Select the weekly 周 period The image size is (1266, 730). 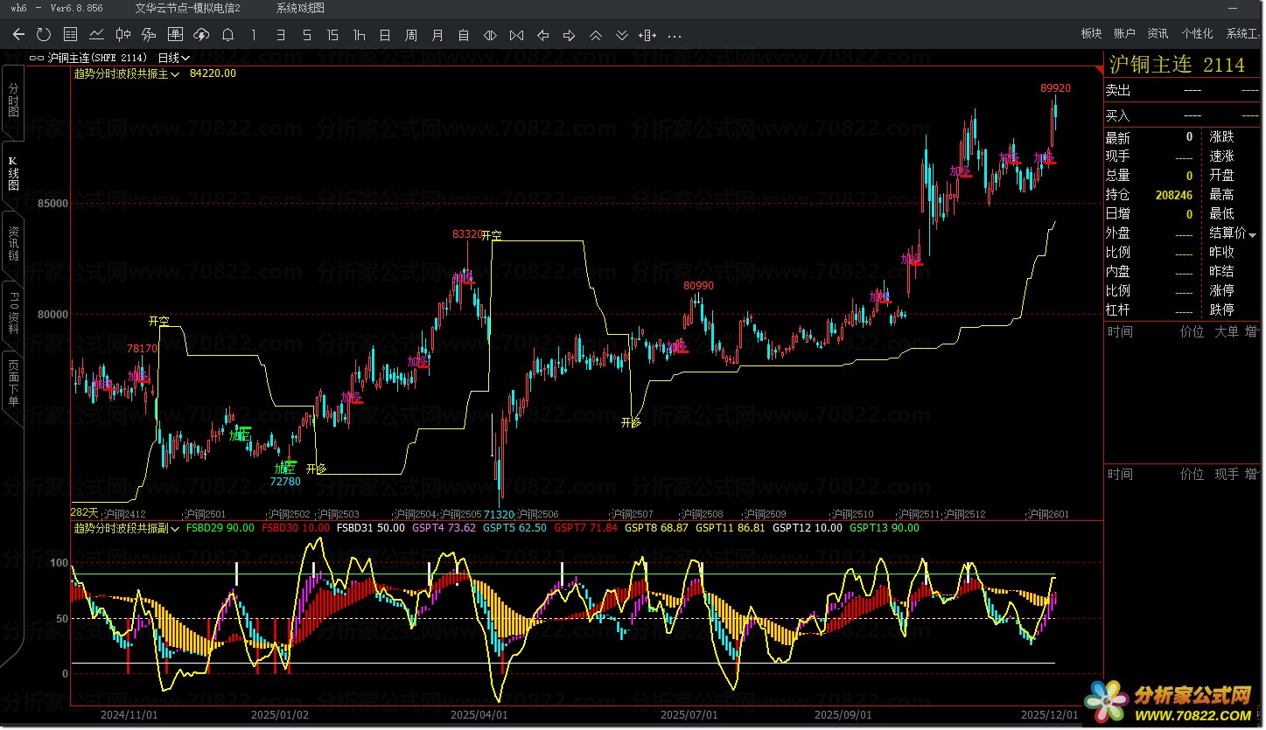pyautogui.click(x=411, y=35)
